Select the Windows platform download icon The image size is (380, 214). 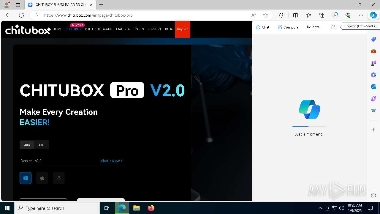pyautogui.click(x=26, y=178)
